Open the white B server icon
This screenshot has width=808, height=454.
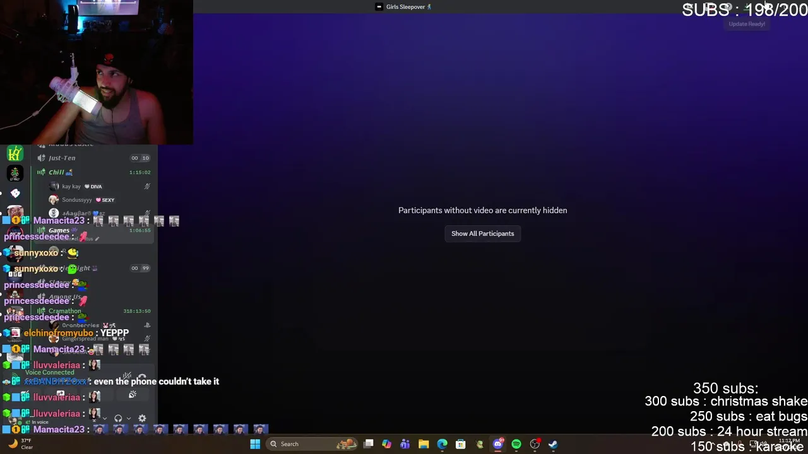coord(15,193)
